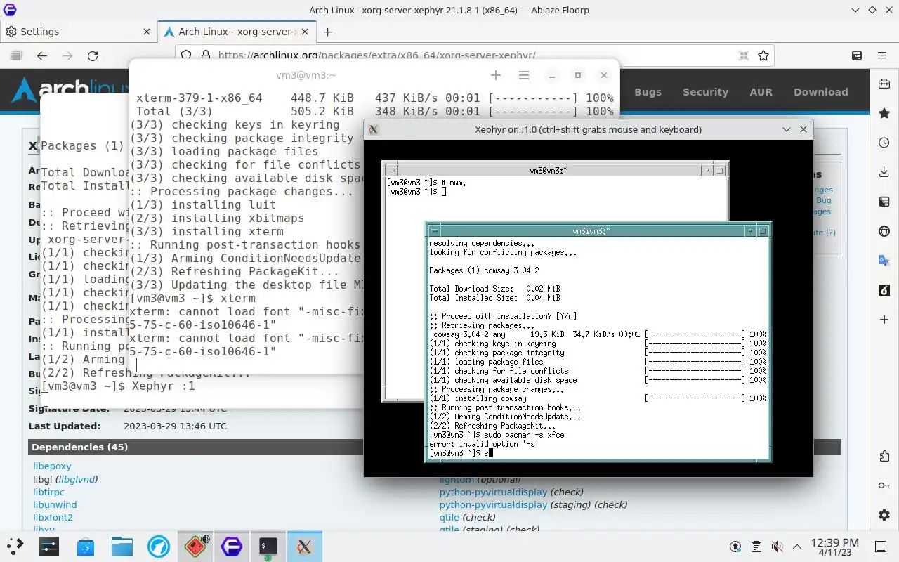The height and width of the screenshot is (562, 899).
Task: Launch the Discover software store from the taskbar
Action: point(86,546)
